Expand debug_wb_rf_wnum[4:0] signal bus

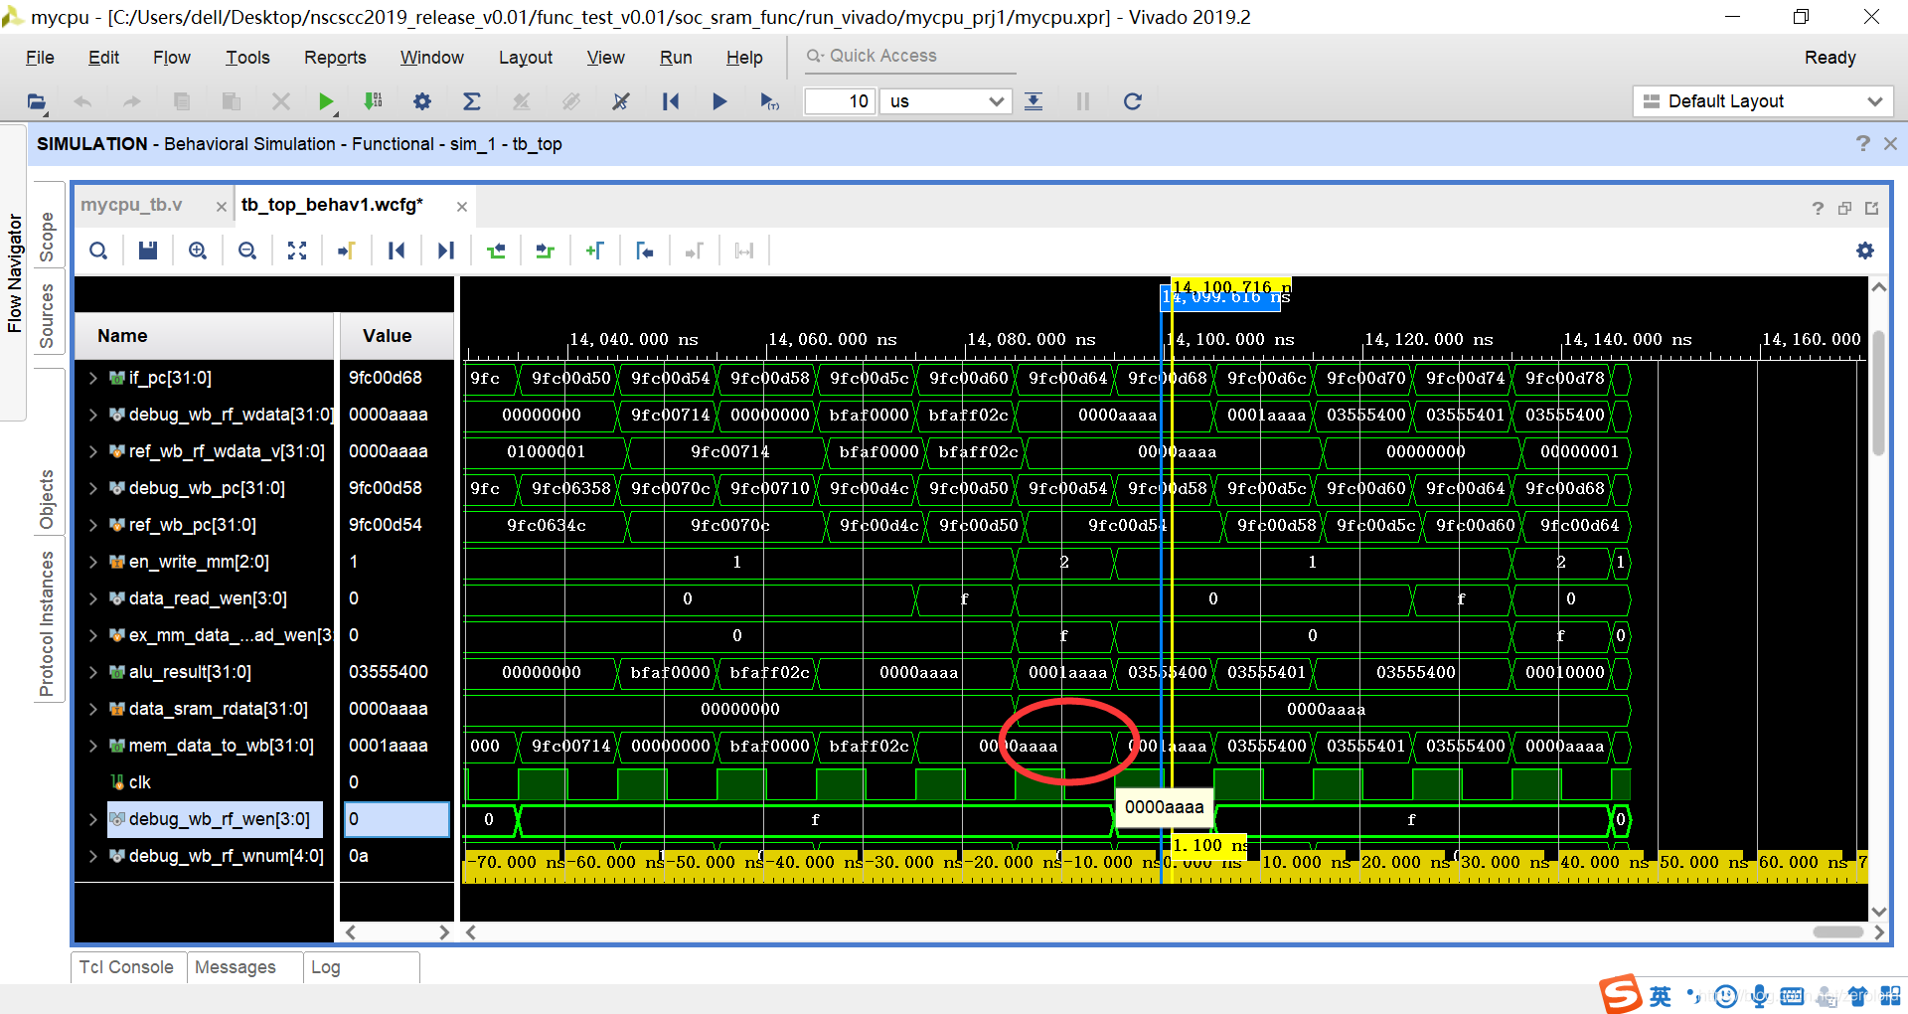(92, 856)
